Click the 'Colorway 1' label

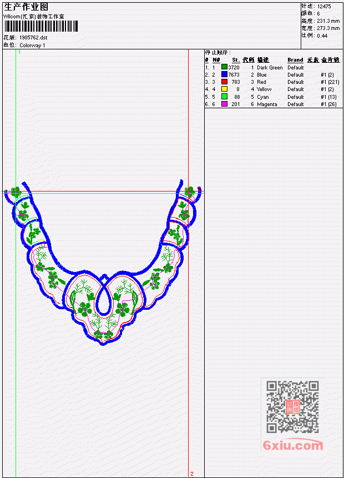32,46
